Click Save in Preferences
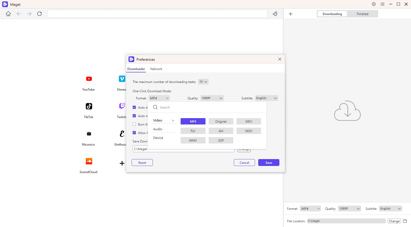The height and width of the screenshot is (227, 411). [x=269, y=163]
